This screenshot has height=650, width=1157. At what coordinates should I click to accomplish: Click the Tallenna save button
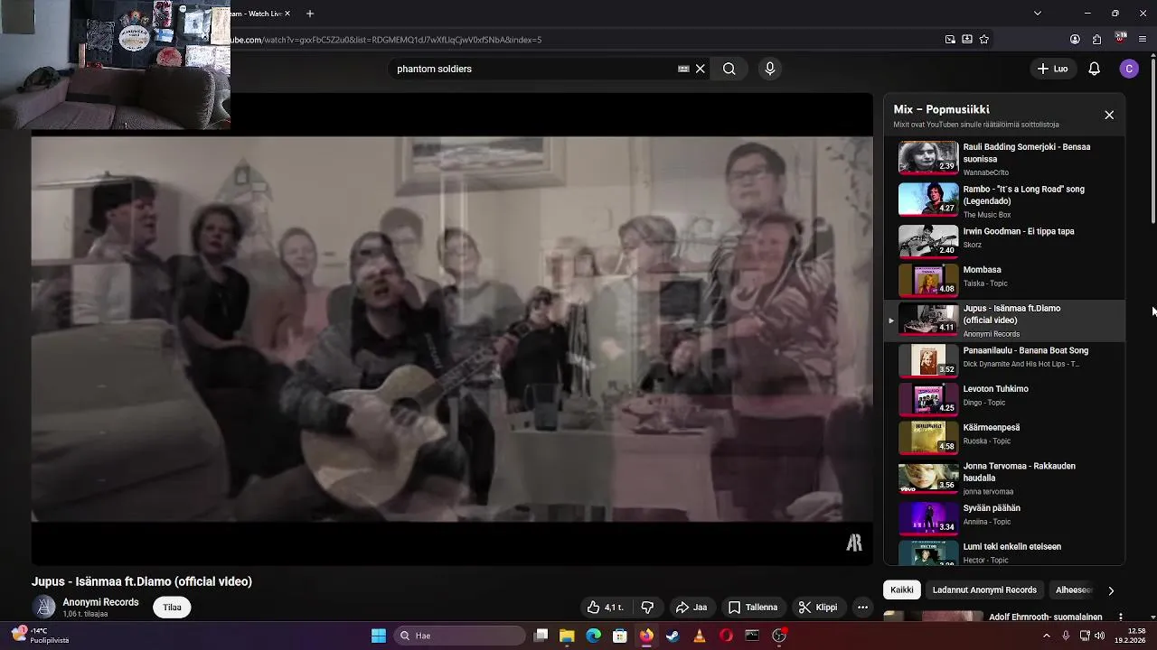pyautogui.click(x=753, y=608)
